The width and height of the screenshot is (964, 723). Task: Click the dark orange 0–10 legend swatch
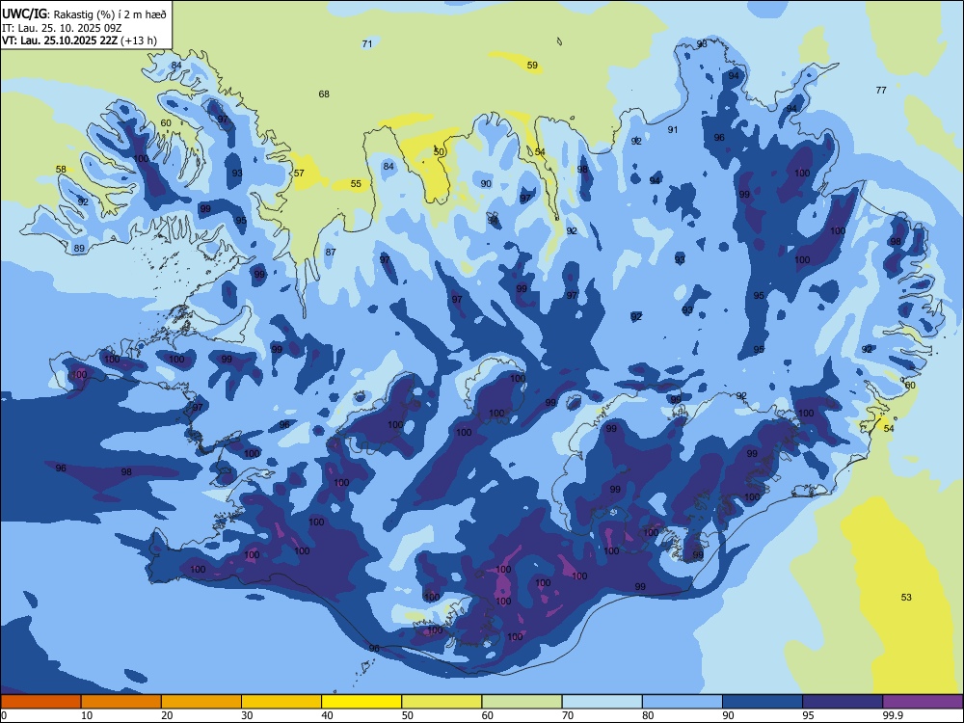(x=40, y=702)
